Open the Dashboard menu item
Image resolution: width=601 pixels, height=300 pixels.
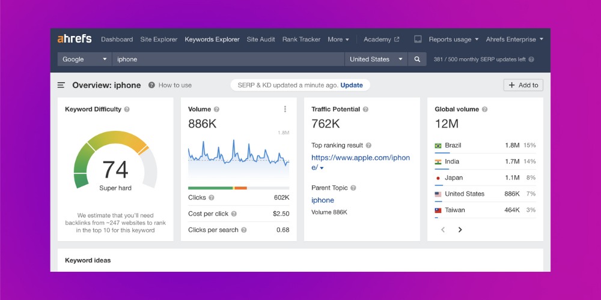[117, 39]
